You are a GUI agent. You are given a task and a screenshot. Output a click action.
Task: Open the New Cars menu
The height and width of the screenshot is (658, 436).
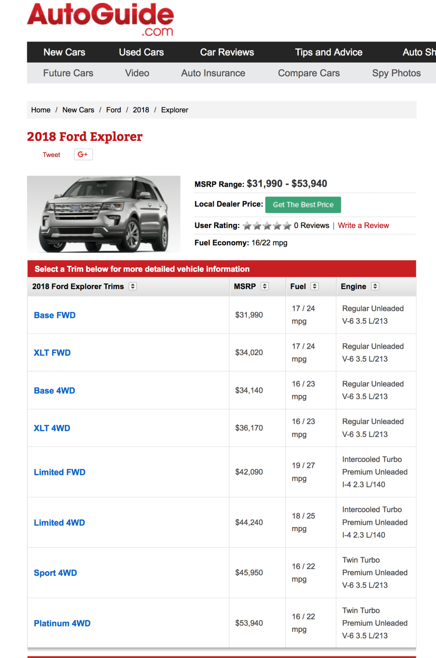pyautogui.click(x=64, y=52)
